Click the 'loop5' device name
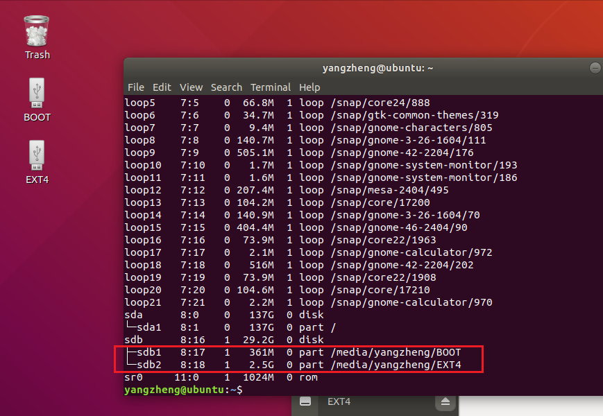603x416 pixels. pyautogui.click(x=139, y=103)
